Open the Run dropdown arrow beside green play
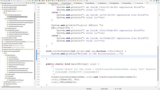Screen dimensions: 160x90 point(37,1)
